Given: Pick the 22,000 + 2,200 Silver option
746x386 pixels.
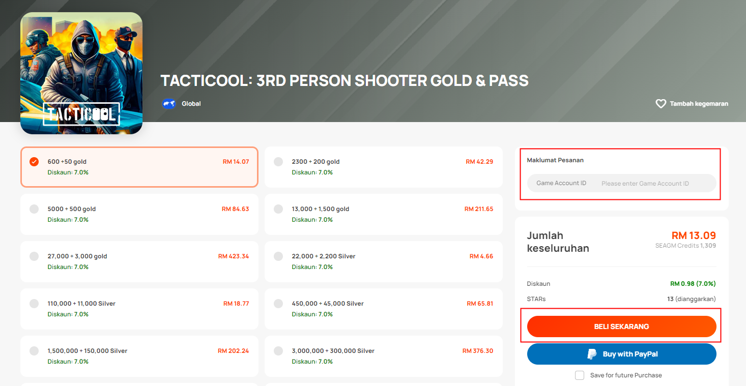Looking at the screenshot, I should point(384,261).
